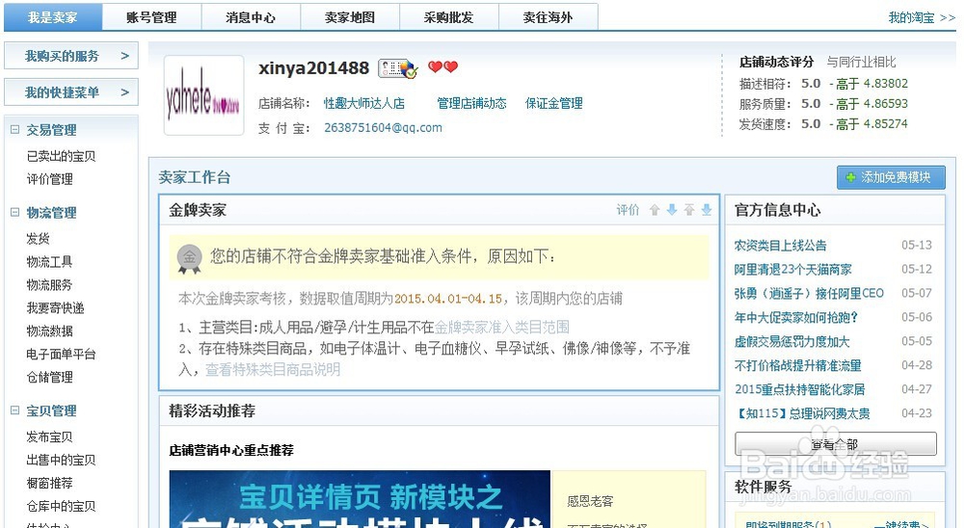Open 已卖出的宝贝 in the sidebar
The width and height of the screenshot is (964, 528).
pos(61,156)
